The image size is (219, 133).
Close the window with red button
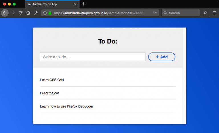[x=5, y=4]
